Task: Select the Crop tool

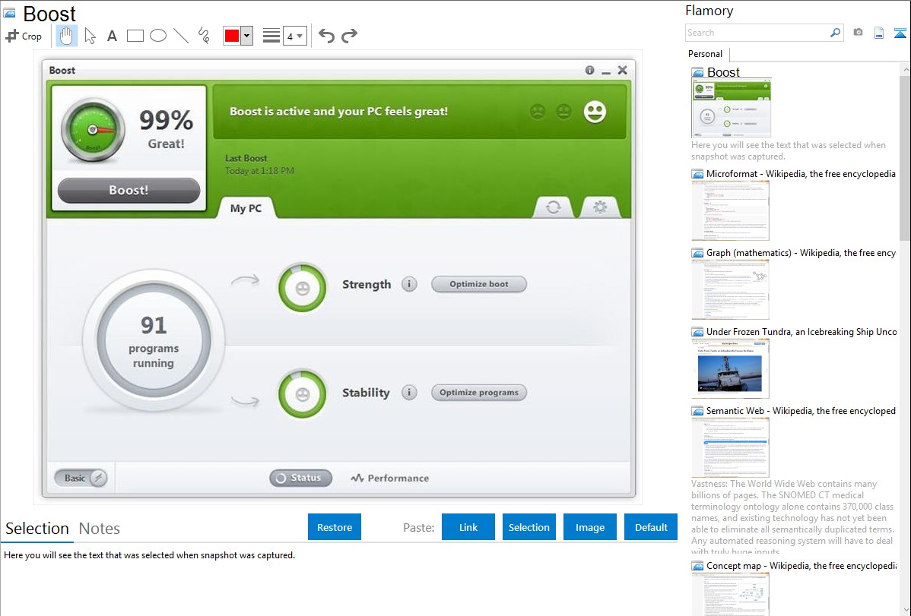Action: (24, 36)
